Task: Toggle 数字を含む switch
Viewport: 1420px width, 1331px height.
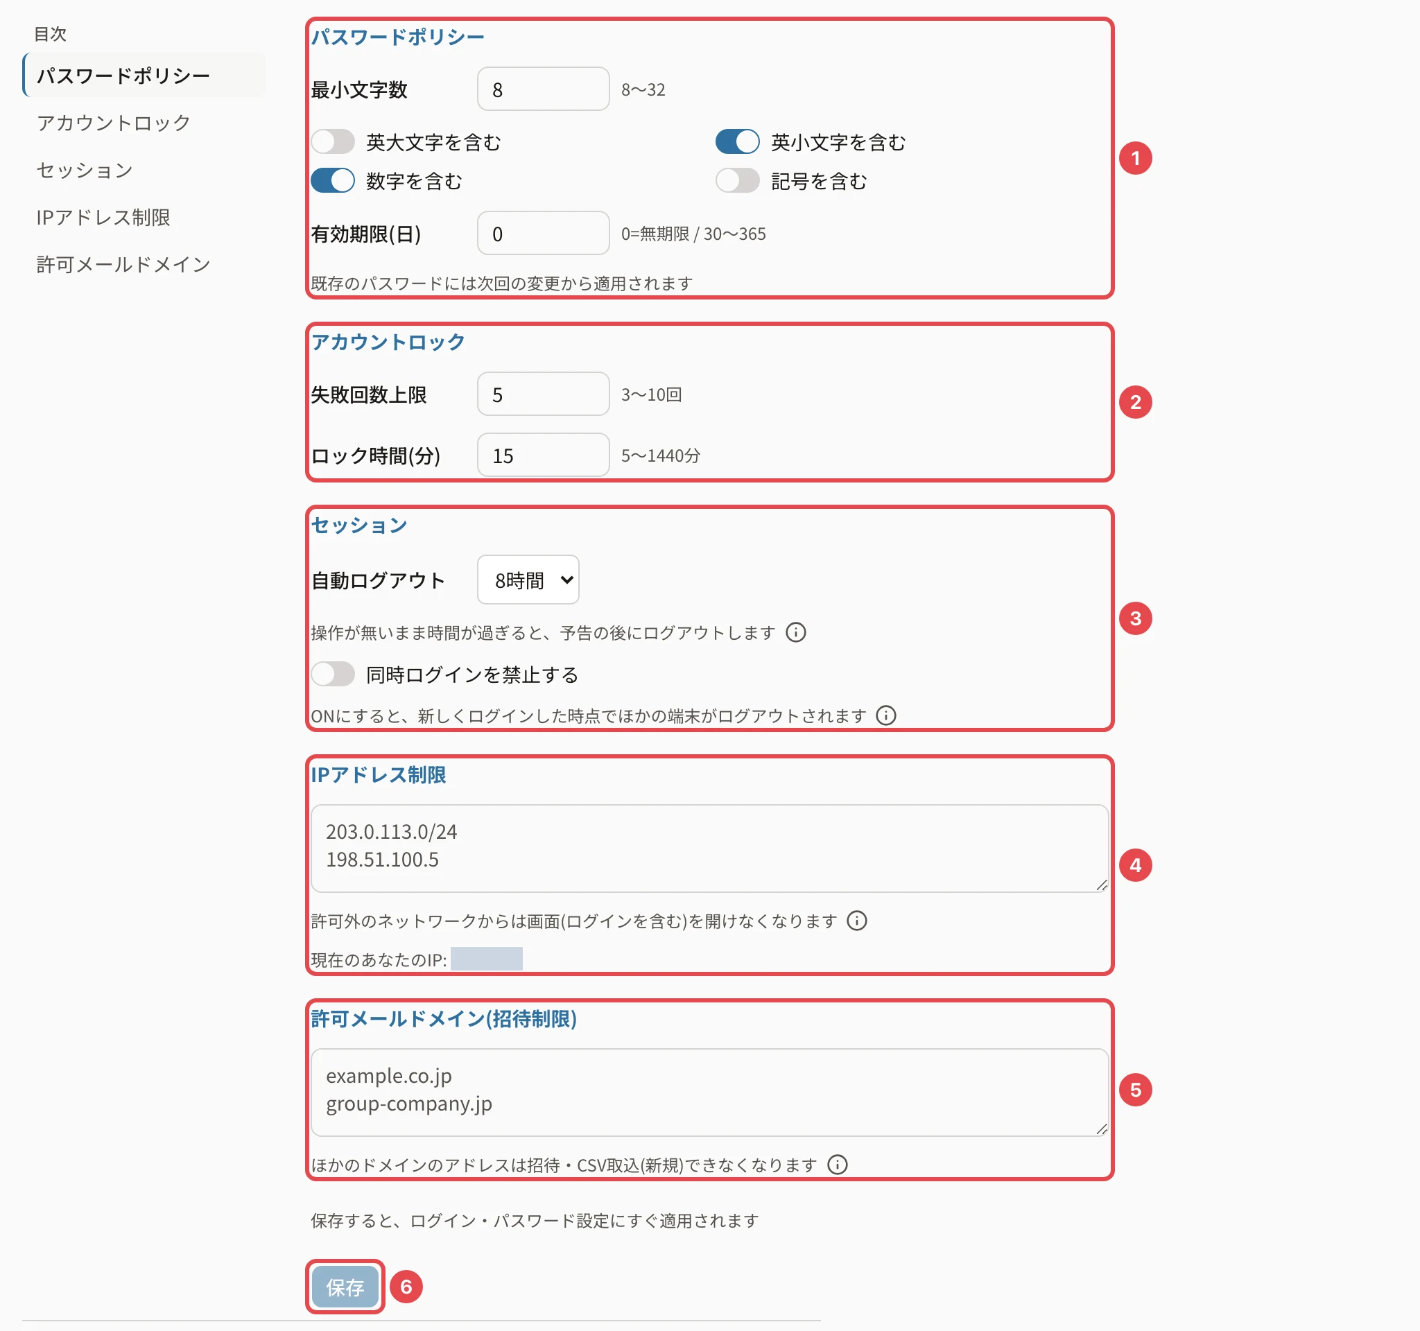Action: coord(333,181)
